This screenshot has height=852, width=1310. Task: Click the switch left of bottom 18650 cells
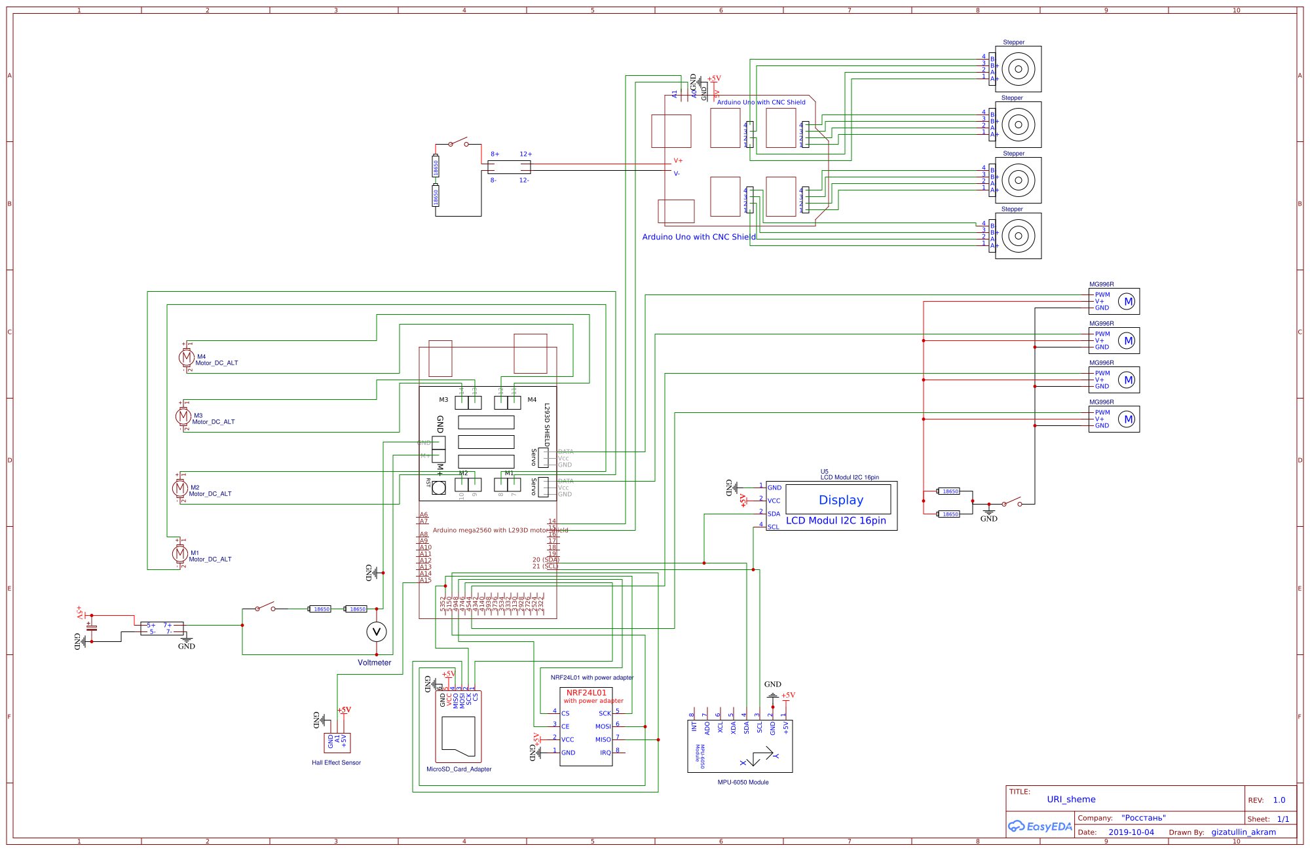(x=265, y=608)
